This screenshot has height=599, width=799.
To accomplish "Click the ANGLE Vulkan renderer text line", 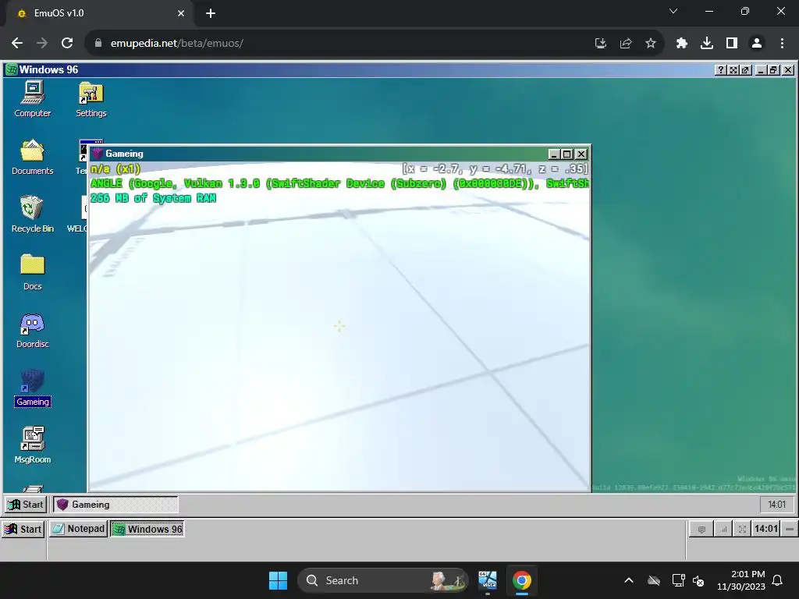I will pos(340,183).
